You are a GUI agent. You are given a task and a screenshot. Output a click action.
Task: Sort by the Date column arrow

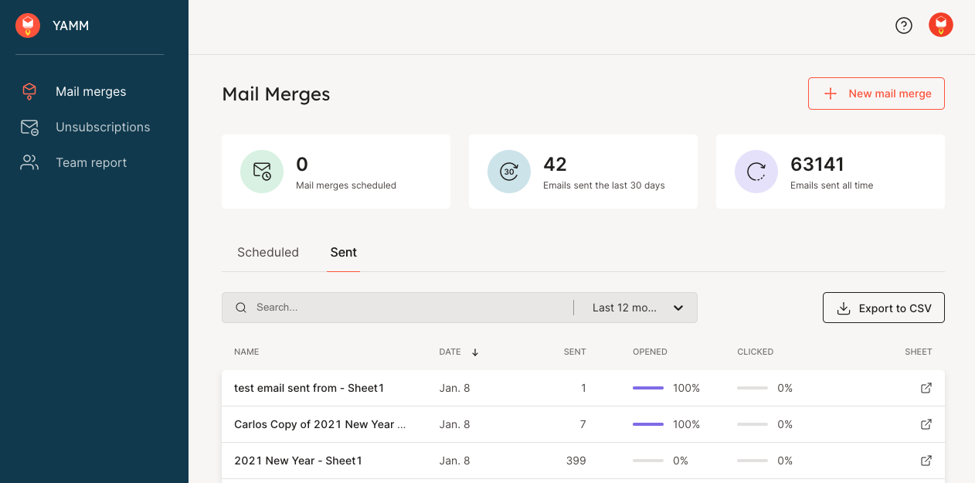pyautogui.click(x=475, y=352)
